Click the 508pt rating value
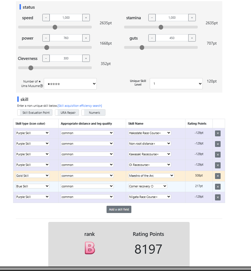The image size is (251, 271). click(x=199, y=175)
